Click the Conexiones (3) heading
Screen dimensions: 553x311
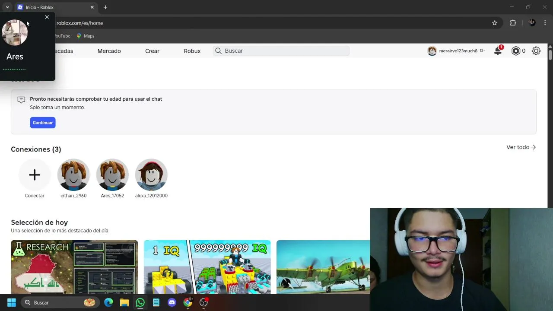click(36, 149)
